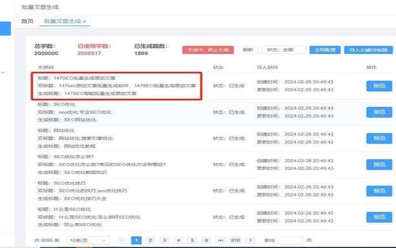
Task: Preview the SEO优化技巧 row article
Action: [x=379, y=191]
